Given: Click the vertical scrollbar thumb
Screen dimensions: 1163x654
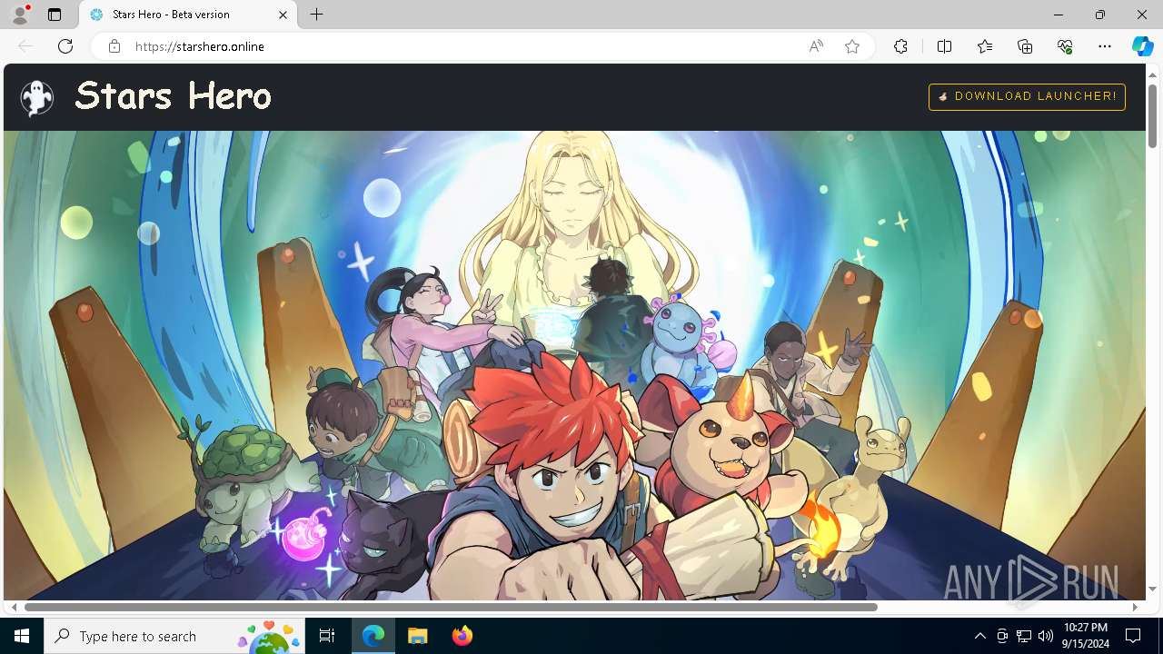Looking at the screenshot, I should click(1152, 114).
